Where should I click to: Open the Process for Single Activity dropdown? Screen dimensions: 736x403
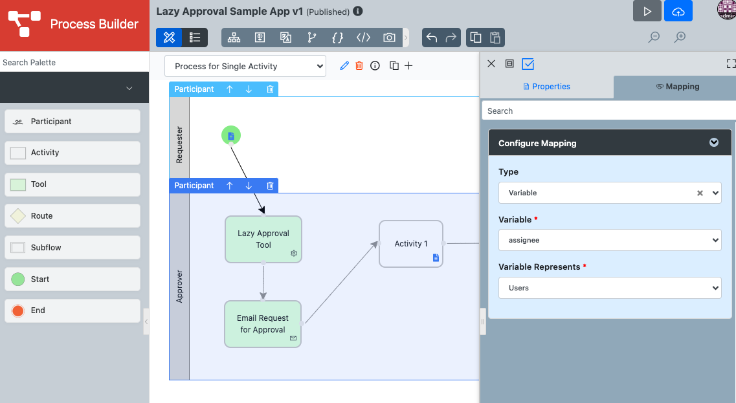pyautogui.click(x=245, y=66)
